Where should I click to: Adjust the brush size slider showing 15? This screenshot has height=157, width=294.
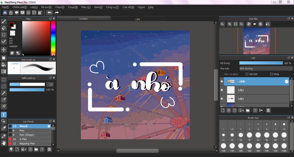coord(27,84)
